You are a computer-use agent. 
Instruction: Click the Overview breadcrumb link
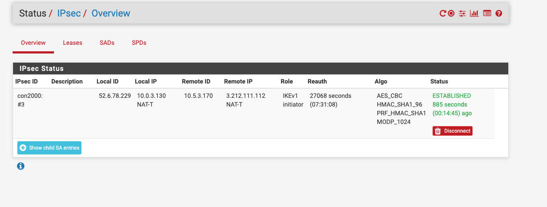[111, 13]
